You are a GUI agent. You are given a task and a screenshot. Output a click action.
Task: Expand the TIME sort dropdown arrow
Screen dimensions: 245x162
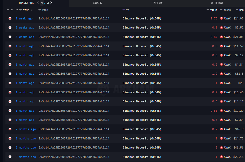click(x=32, y=10)
